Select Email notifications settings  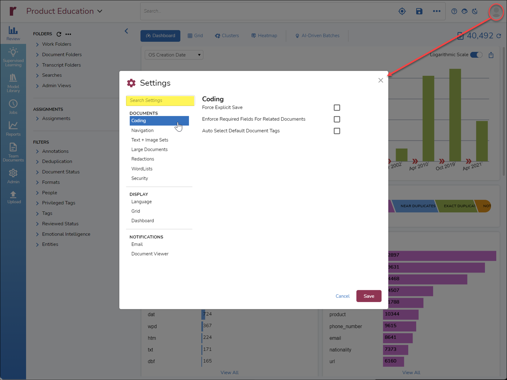tap(137, 244)
